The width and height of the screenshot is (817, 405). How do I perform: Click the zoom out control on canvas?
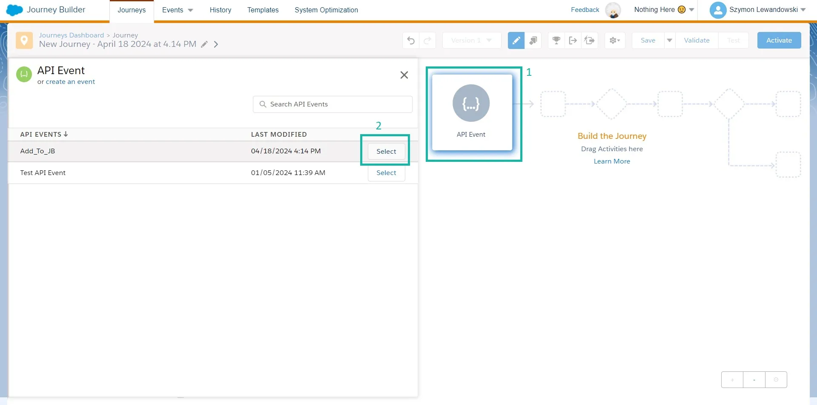coord(754,379)
